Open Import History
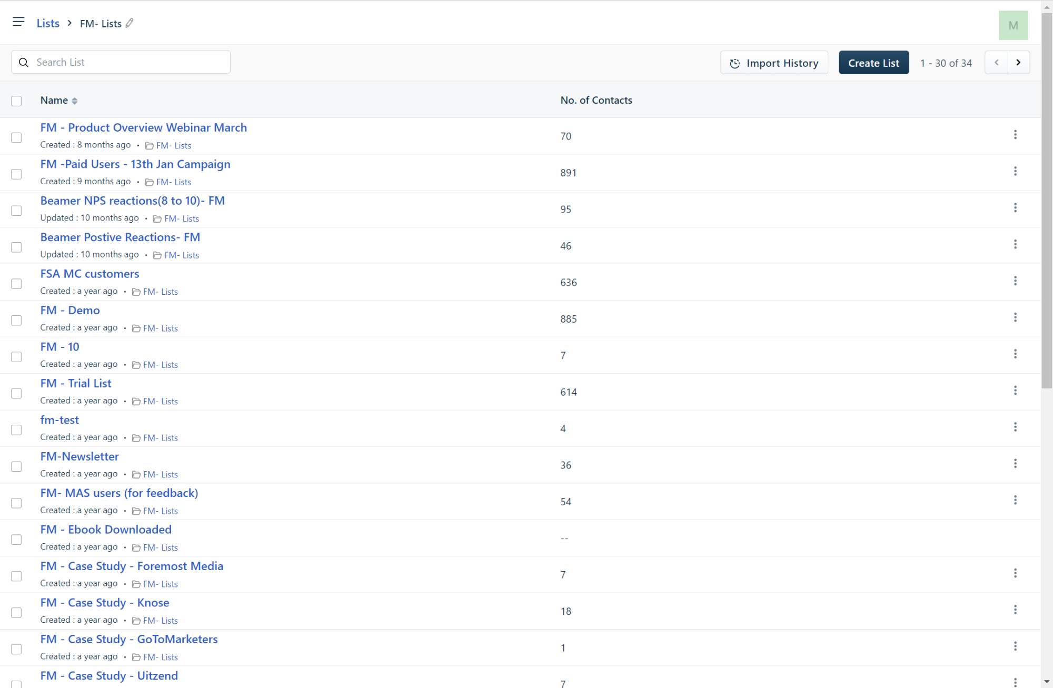 774,63
